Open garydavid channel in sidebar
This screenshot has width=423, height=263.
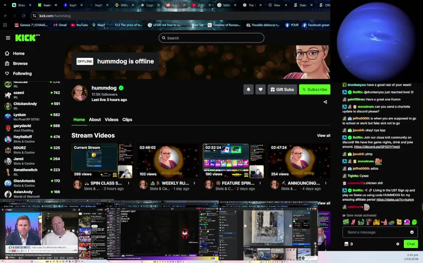tap(33, 128)
